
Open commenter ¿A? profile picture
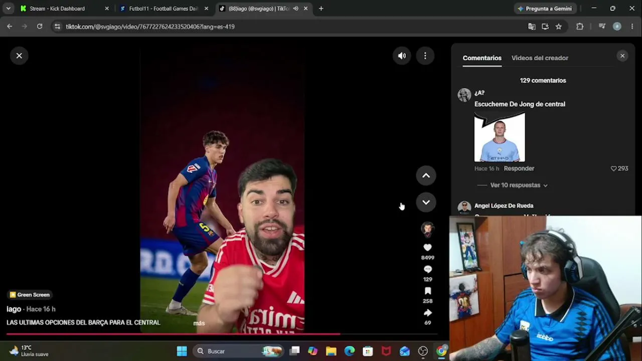point(464,95)
